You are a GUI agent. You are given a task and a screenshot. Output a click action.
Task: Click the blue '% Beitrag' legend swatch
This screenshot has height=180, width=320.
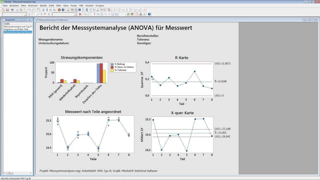click(112, 64)
